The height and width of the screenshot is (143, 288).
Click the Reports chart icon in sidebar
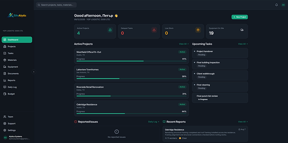[5, 81]
